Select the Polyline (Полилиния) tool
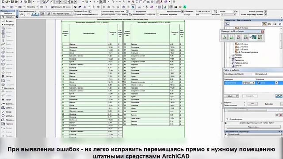The height and width of the screenshot is (159, 283). pyautogui.click(x=8, y=120)
